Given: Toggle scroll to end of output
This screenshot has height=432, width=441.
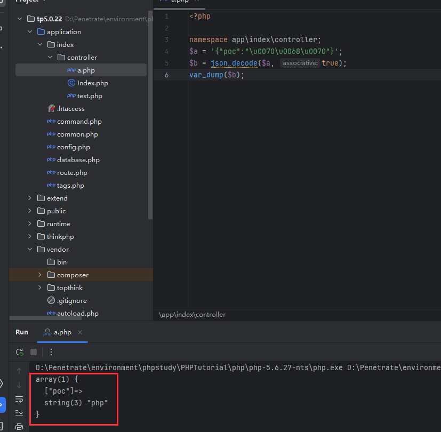Looking at the screenshot, I should tap(19, 413).
